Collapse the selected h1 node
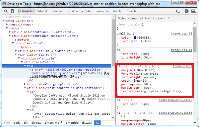 (x=25, y=66)
